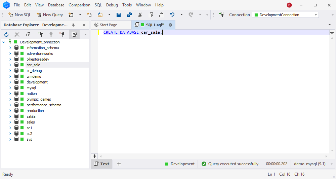Open the Redo history dropdown arrow
The image size is (336, 179).
coord(200,15)
